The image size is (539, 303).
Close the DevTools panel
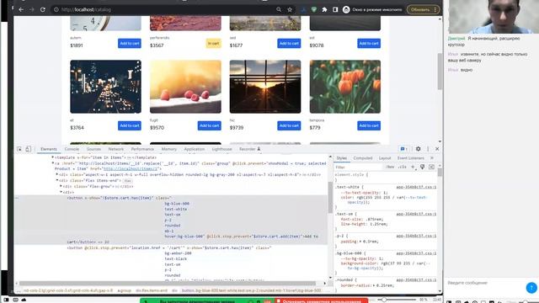tap(437, 149)
